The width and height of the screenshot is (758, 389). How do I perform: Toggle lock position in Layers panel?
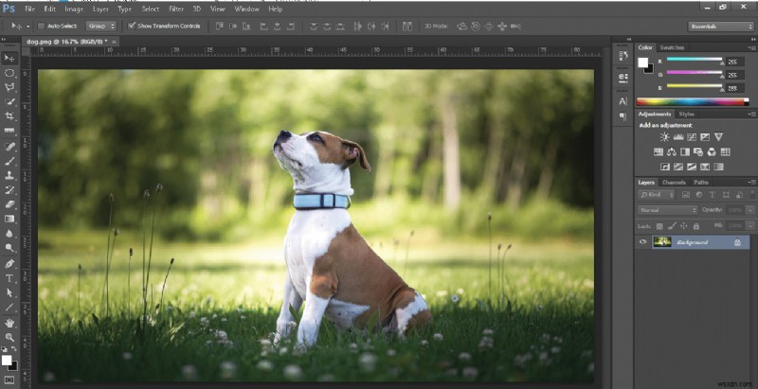[x=683, y=226]
